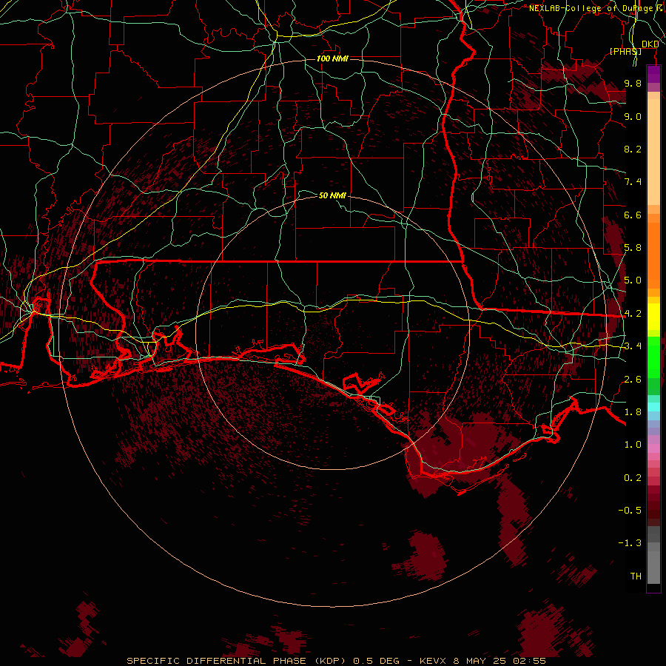The width and height of the screenshot is (666, 666).
Task: Pick the gray color scale segment
Action: point(653,563)
